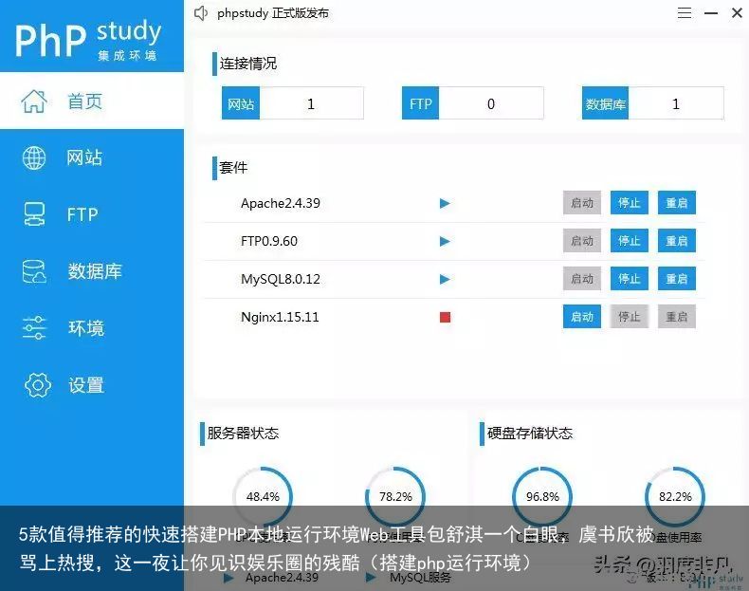Screen dimensions: 749x591
Task: Click the 服务器状态 section heading
Action: [243, 433]
